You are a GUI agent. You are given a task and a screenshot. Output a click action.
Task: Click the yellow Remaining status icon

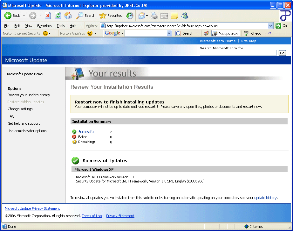pos(74,142)
